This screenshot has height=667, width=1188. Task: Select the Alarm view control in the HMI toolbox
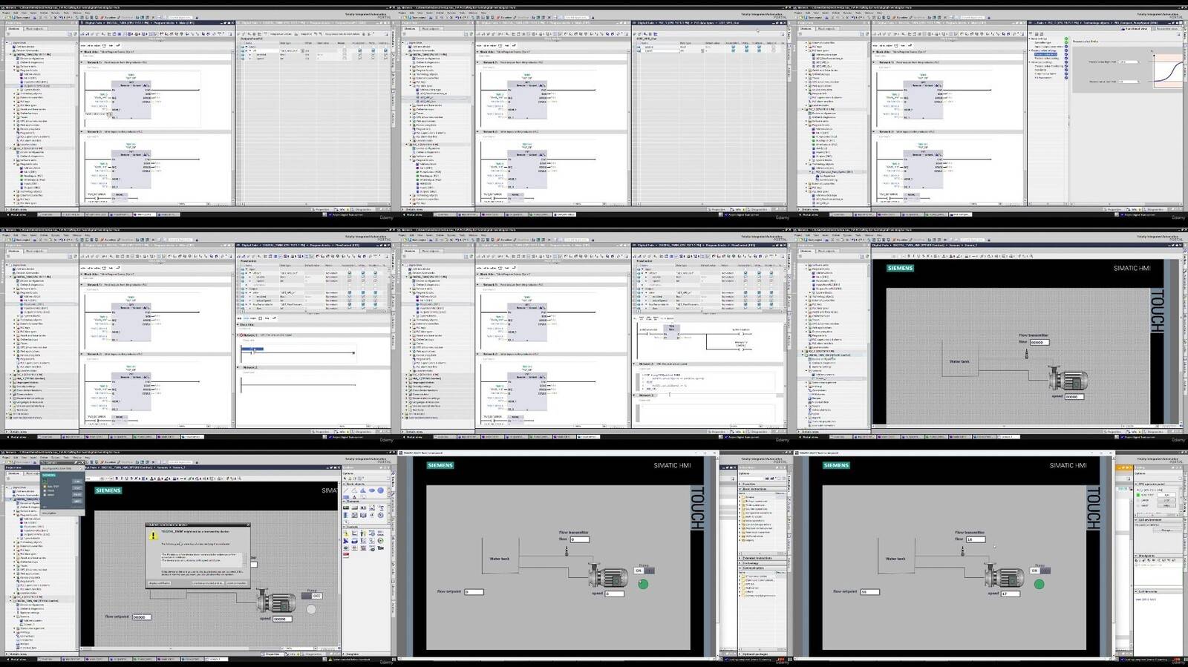346,533
